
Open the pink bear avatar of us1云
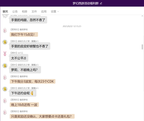(x=5, y=54)
